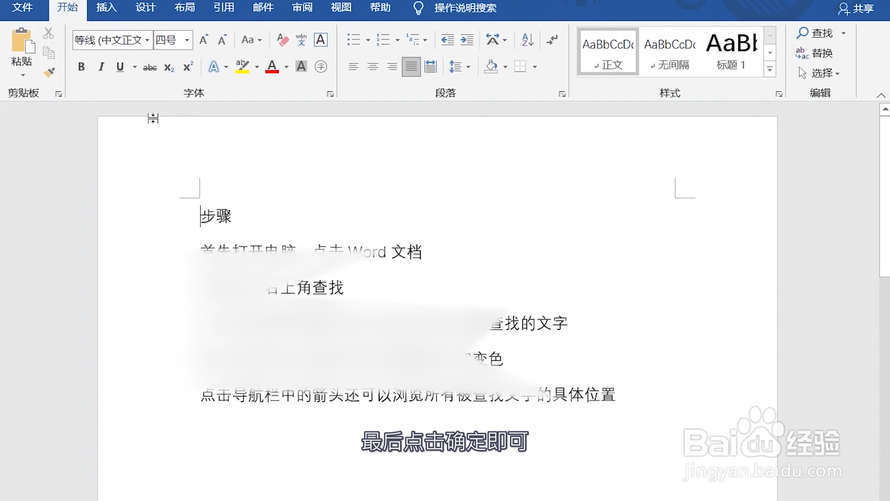This screenshot has width=890, height=501.
Task: Apply distributed alignment icon
Action: pos(431,67)
